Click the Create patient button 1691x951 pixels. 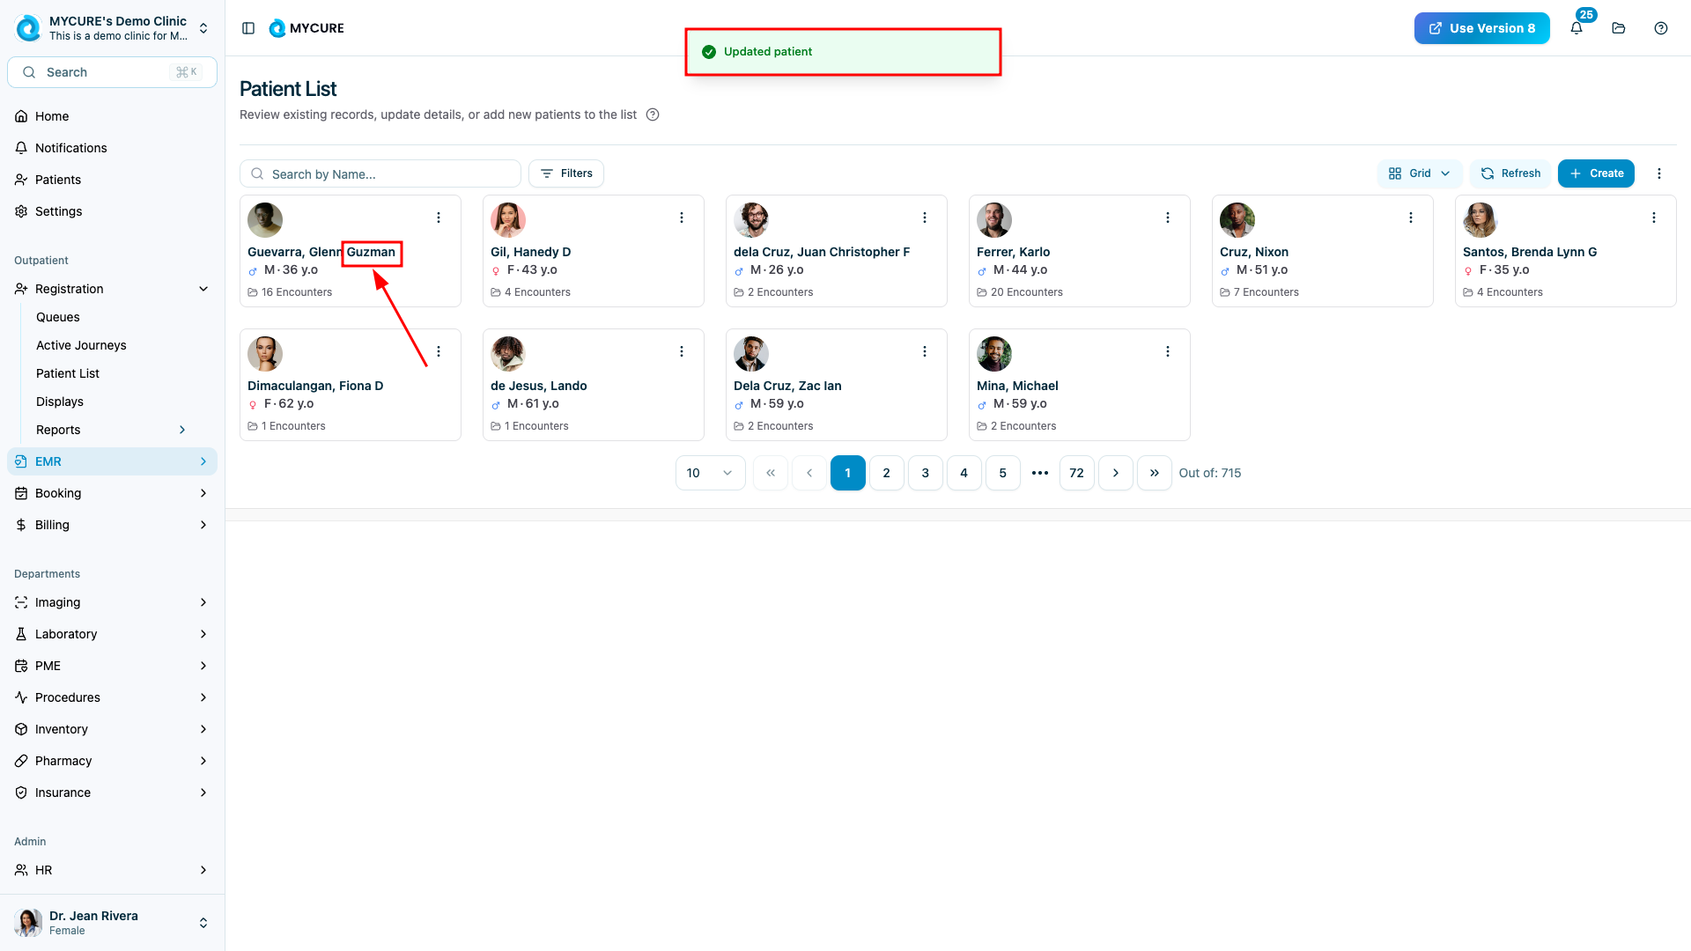coord(1596,173)
